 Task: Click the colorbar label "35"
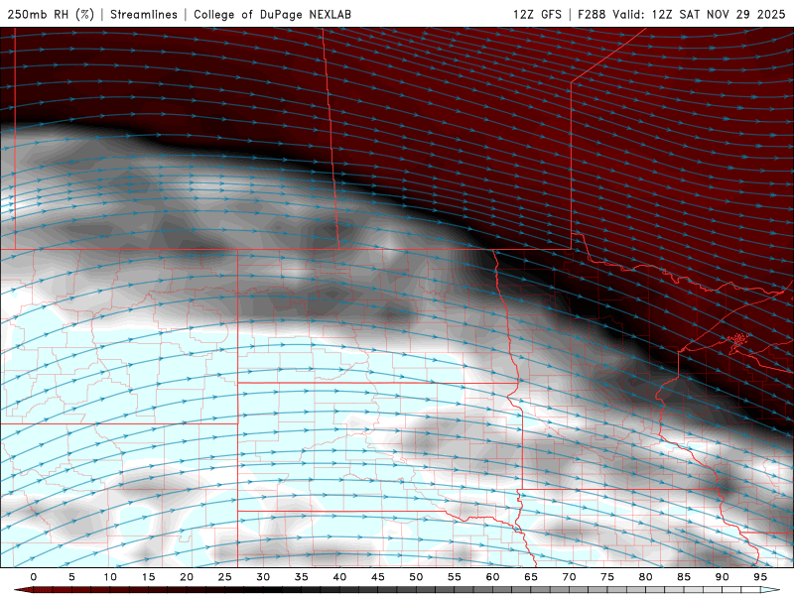click(x=301, y=577)
